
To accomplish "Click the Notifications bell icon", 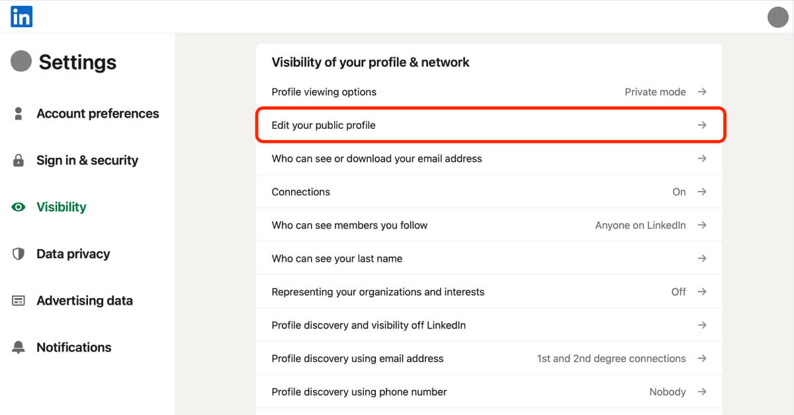I will tap(19, 347).
